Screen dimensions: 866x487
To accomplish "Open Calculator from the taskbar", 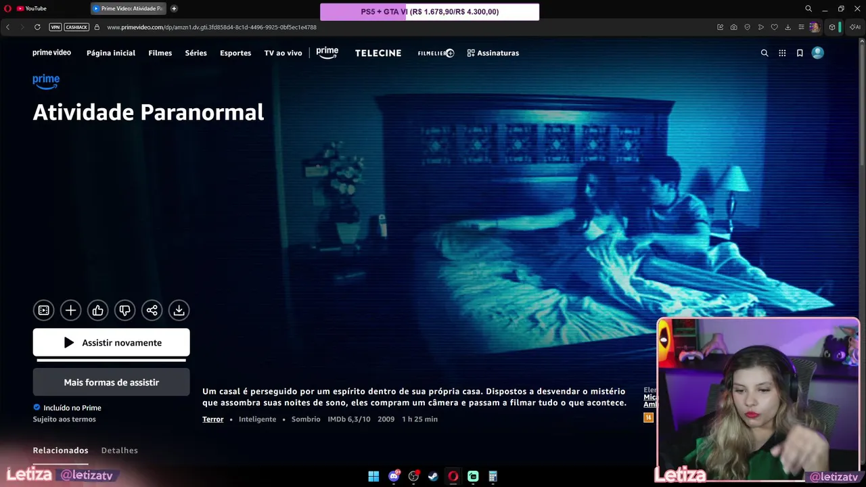I will 493,476.
